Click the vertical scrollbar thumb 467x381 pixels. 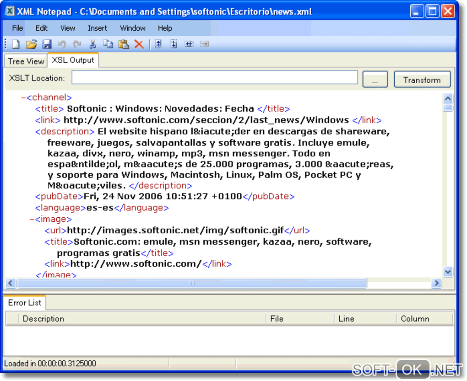[x=448, y=107]
